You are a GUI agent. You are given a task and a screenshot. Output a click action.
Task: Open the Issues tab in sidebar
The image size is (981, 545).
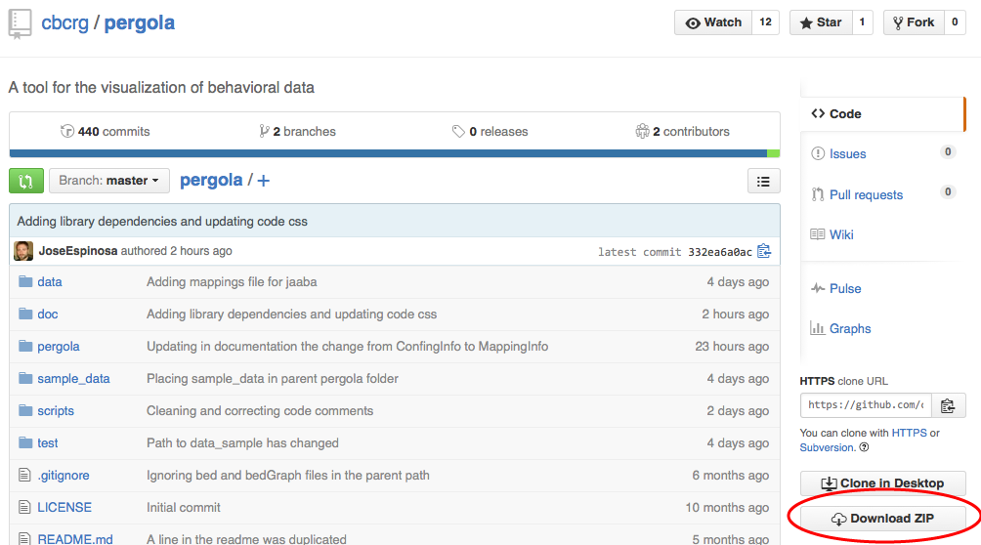(847, 153)
